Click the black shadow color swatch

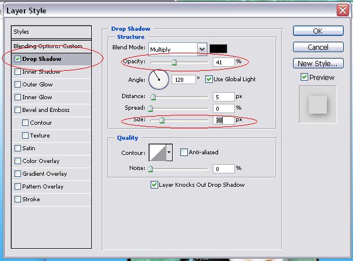point(218,49)
